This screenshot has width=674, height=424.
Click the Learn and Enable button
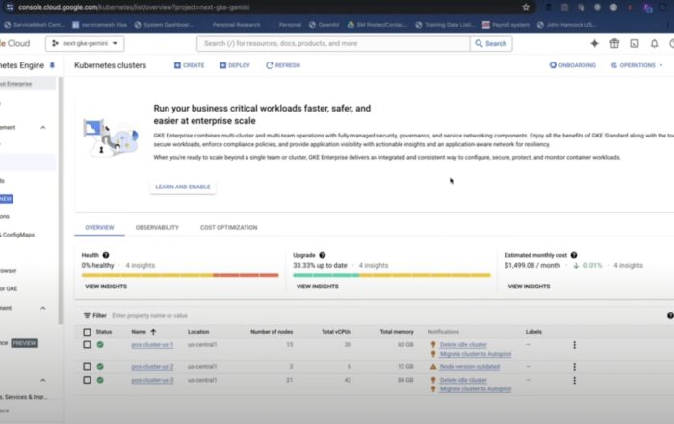coord(183,187)
